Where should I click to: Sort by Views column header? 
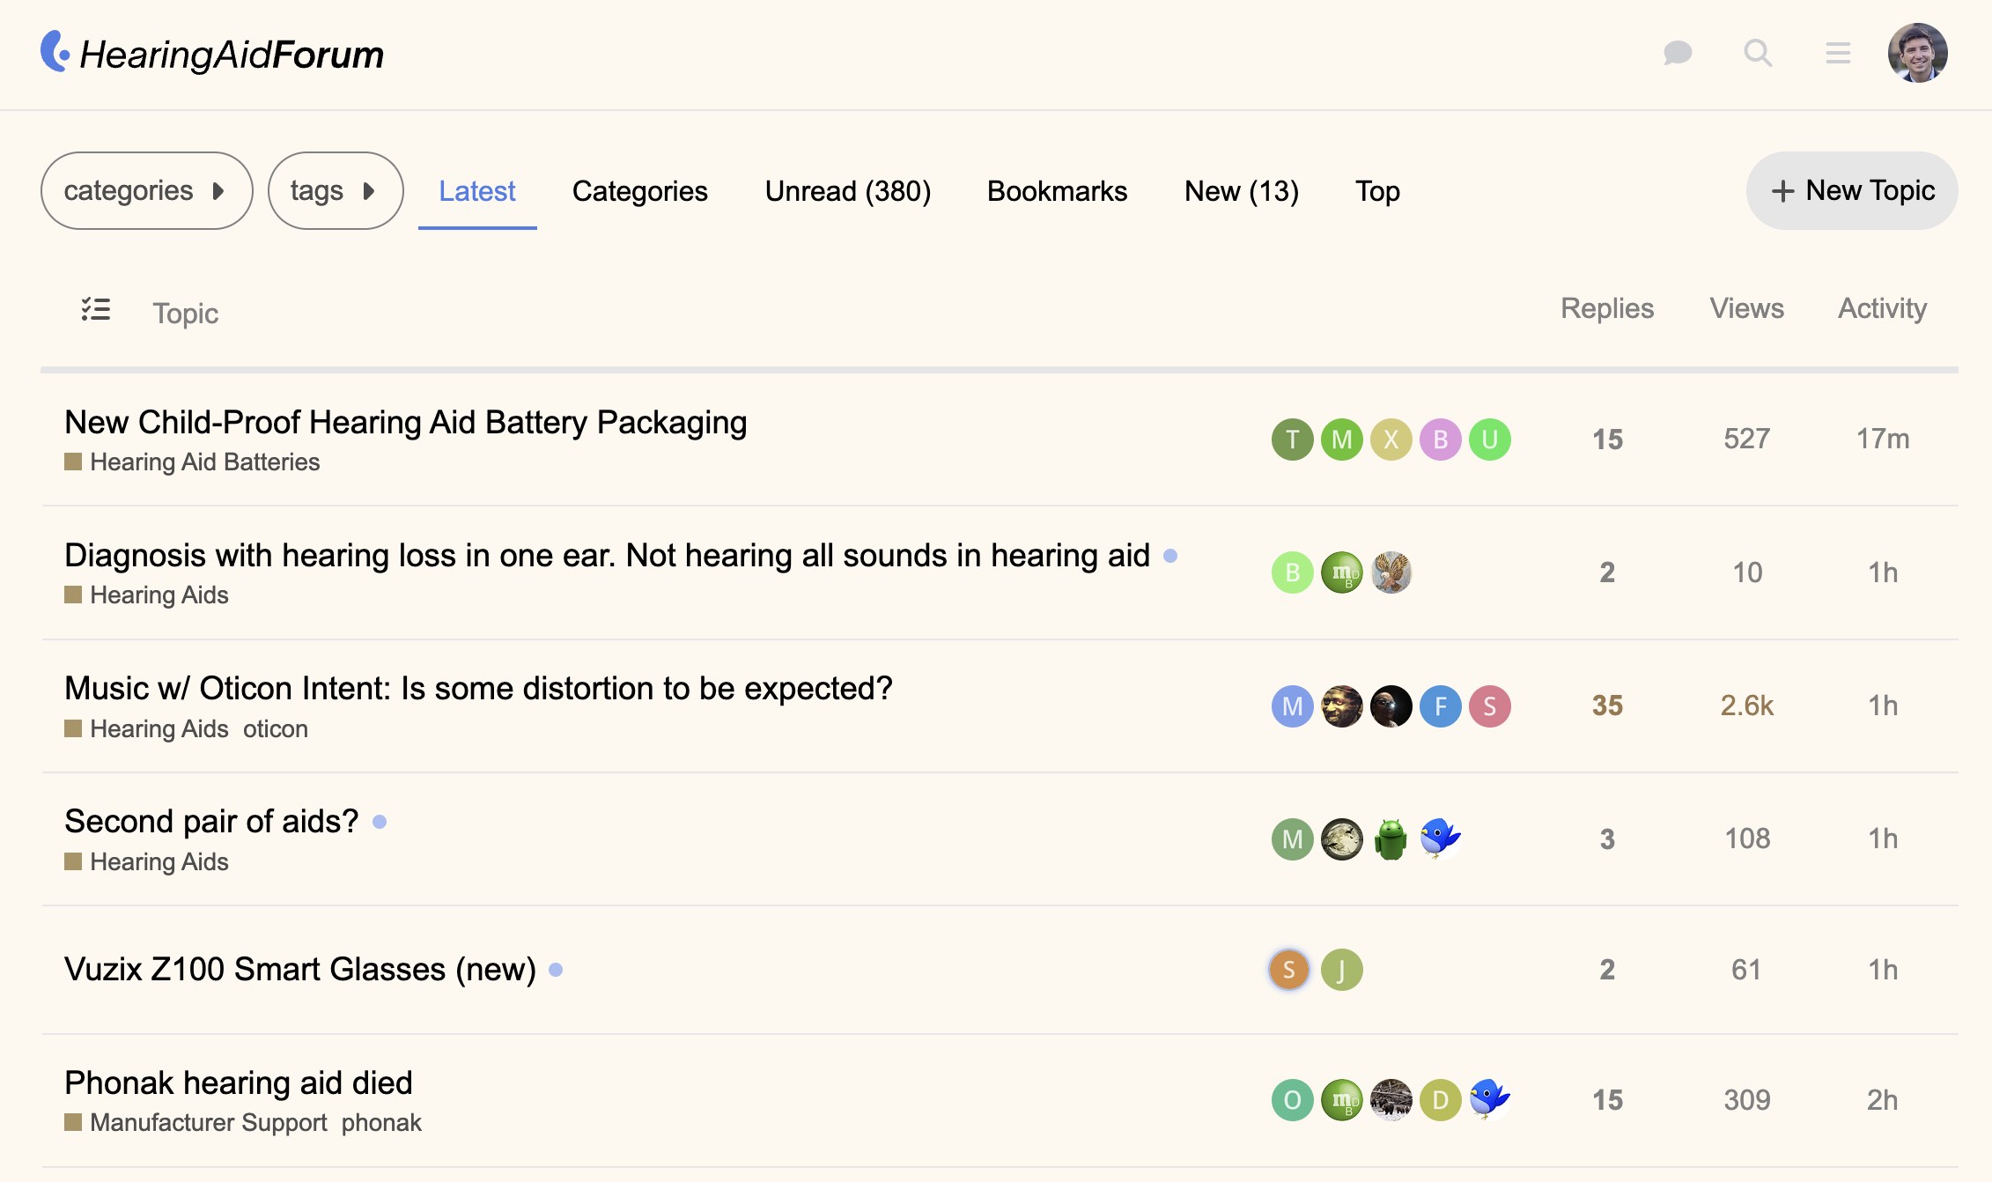coord(1747,308)
